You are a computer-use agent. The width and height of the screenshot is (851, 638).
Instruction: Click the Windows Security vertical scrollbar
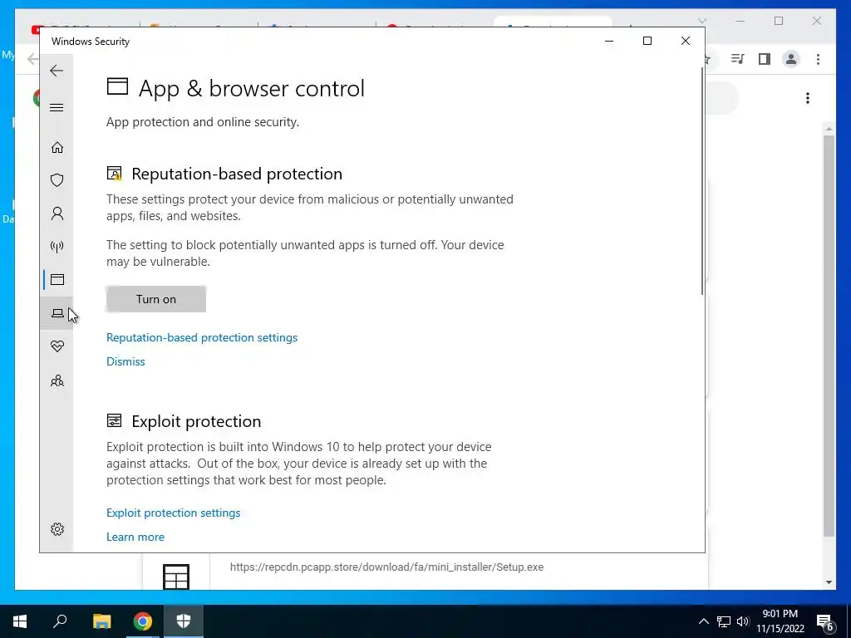click(x=702, y=181)
